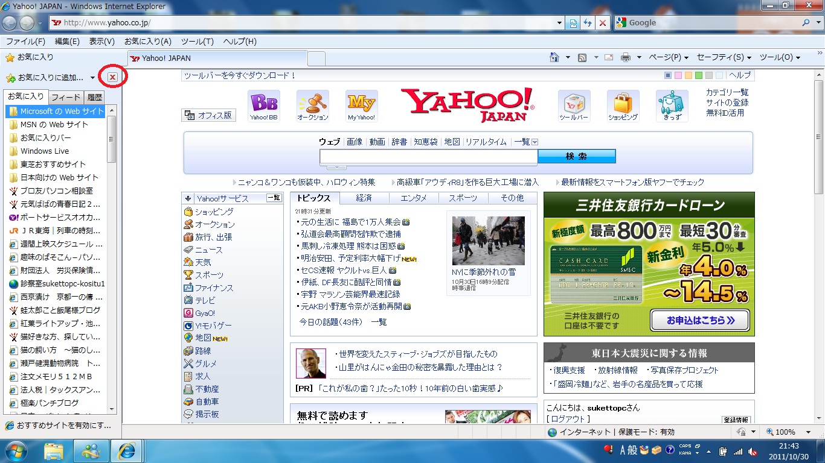Refresh the page with the blue arrows icon
The height and width of the screenshot is (463, 825).
click(x=588, y=23)
